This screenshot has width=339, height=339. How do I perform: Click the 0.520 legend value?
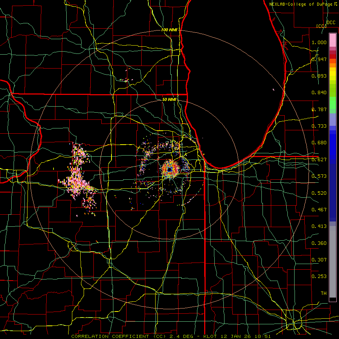tap(319, 193)
